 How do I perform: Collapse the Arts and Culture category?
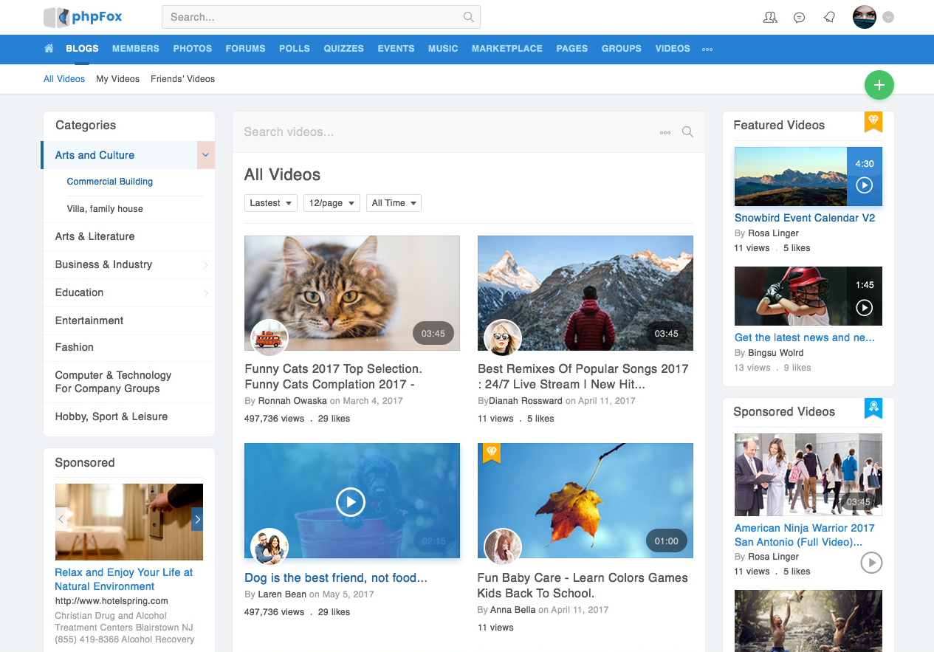pos(205,155)
